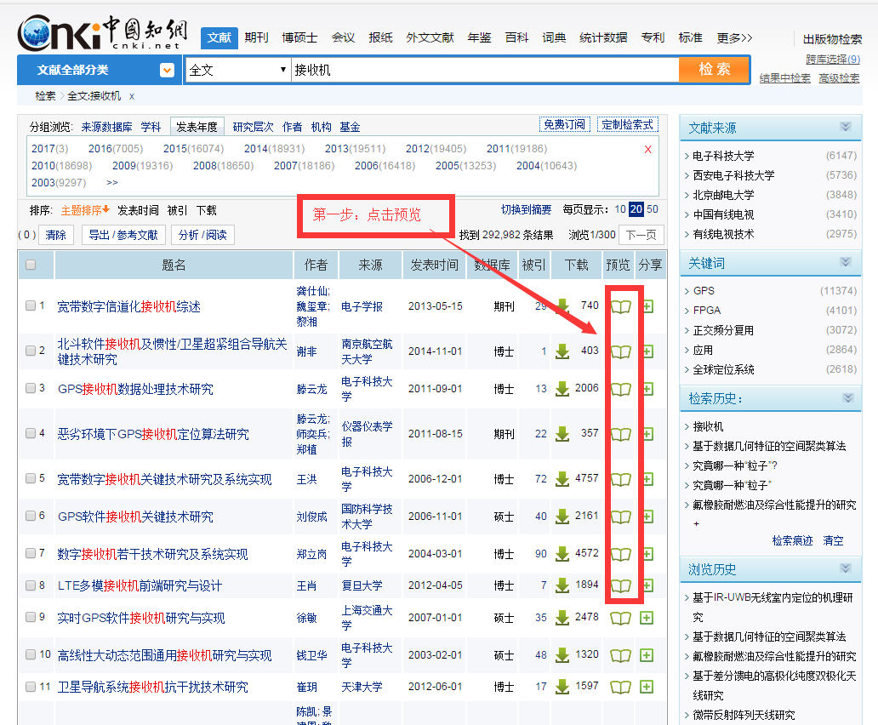Open article 宽带数字信道化接收机综述

[128, 306]
